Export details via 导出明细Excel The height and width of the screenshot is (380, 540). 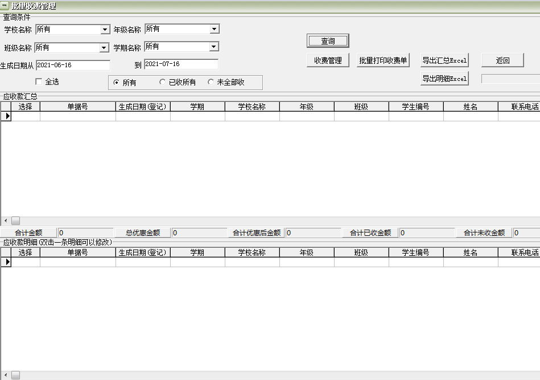[x=444, y=79]
